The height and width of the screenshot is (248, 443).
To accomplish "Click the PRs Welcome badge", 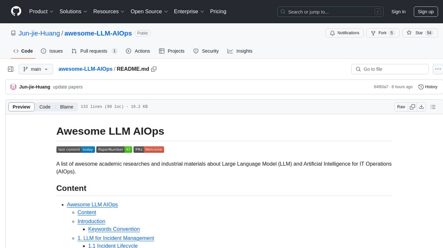I will pyautogui.click(x=149, y=149).
